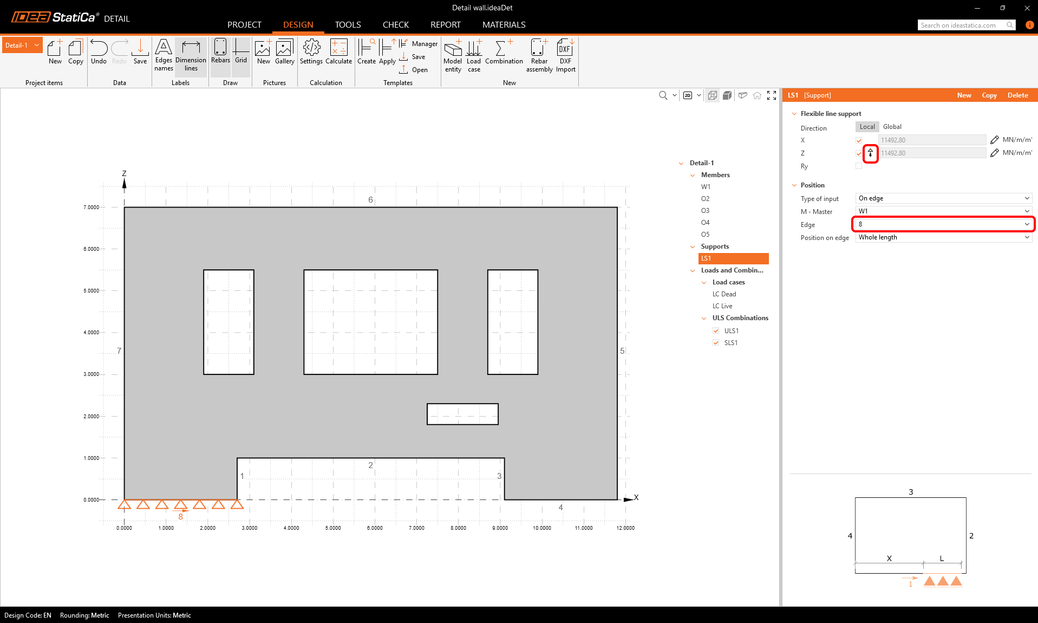Switch to the CHECK tab
The width and height of the screenshot is (1038, 623).
tap(395, 25)
